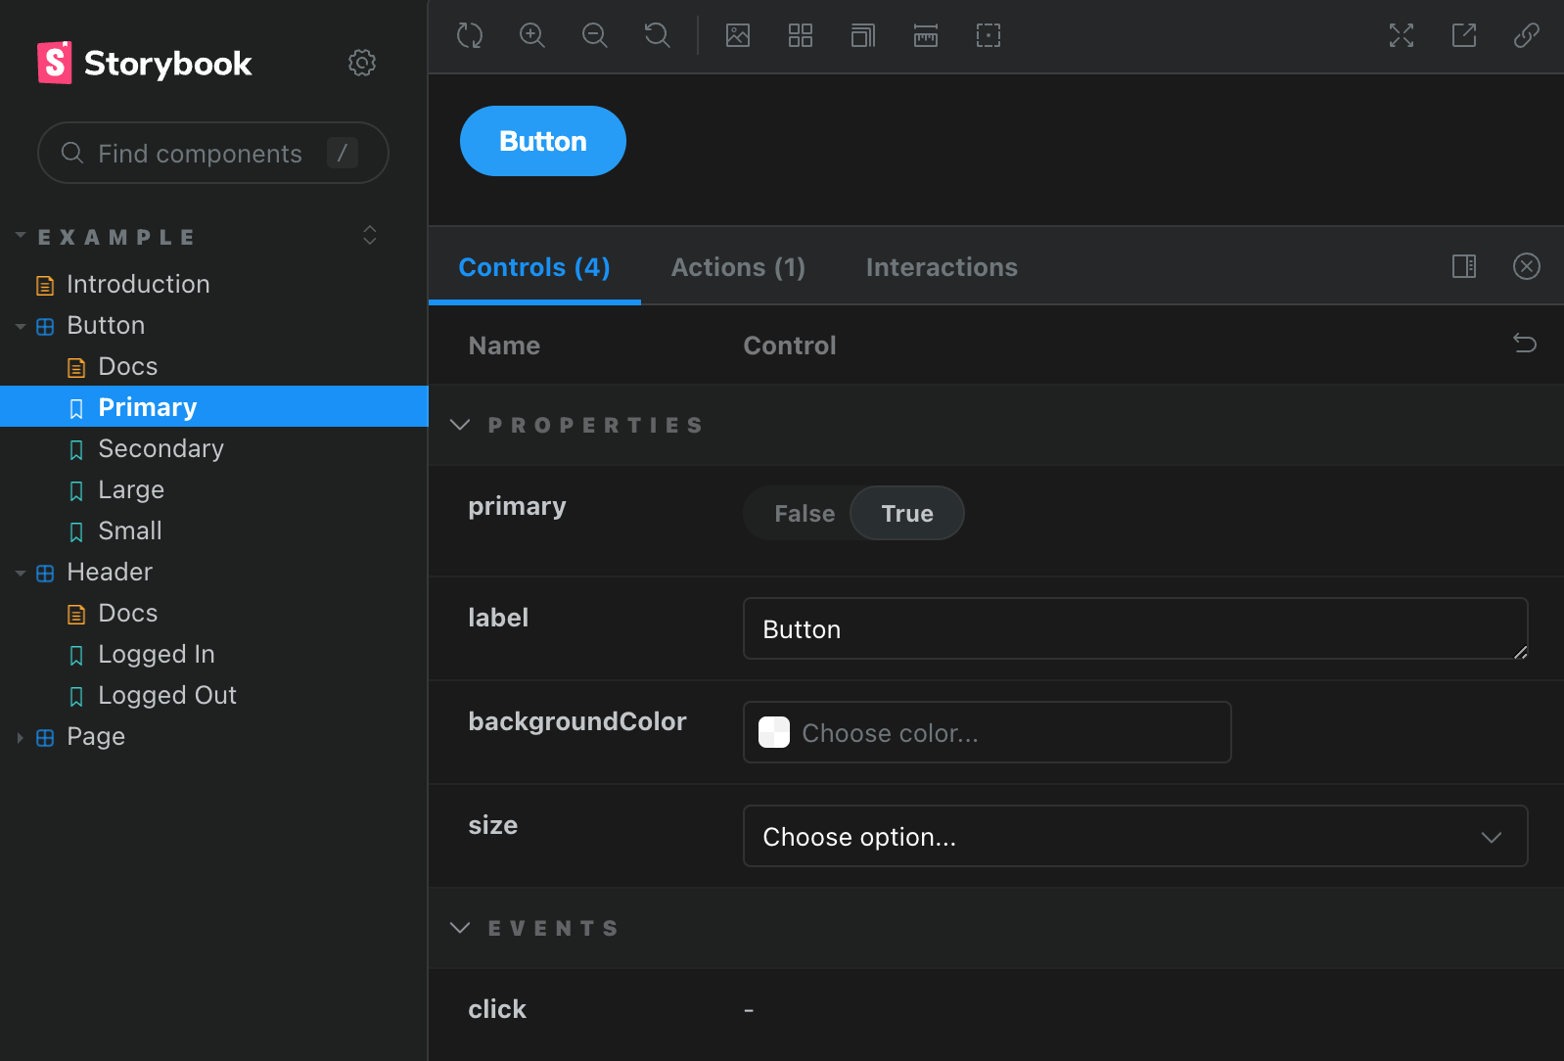
Task: Reset controls with the undo arrow
Action: tap(1525, 344)
